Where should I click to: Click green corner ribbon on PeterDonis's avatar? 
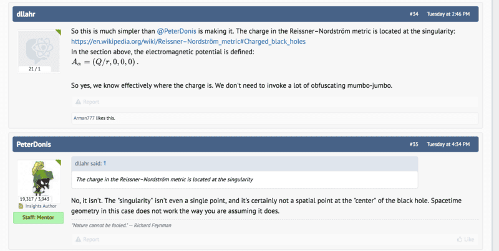58,163
